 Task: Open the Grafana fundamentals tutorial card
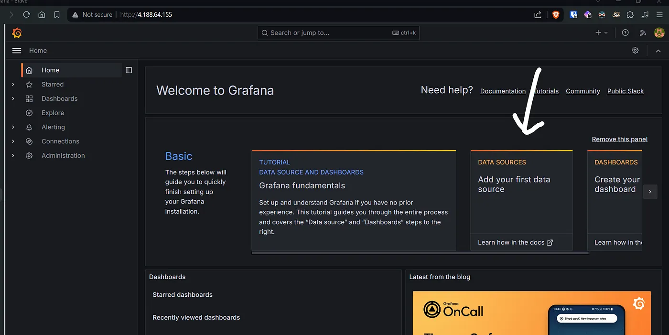[354, 200]
